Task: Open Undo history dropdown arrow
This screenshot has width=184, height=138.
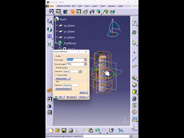Action: (x=100, y=133)
